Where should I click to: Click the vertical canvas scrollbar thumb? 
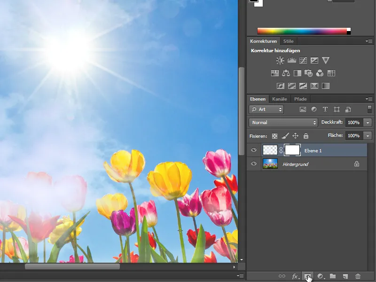pos(241,111)
